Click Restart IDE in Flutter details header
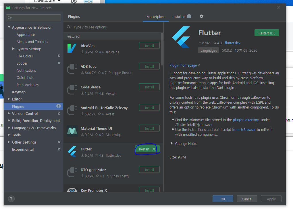 pos(267,33)
